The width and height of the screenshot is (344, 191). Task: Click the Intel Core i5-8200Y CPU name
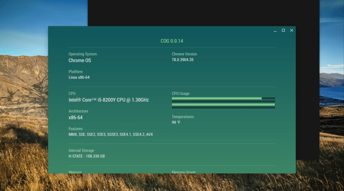point(108,100)
